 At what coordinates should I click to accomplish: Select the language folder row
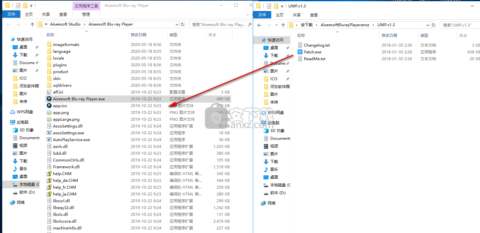[138, 51]
